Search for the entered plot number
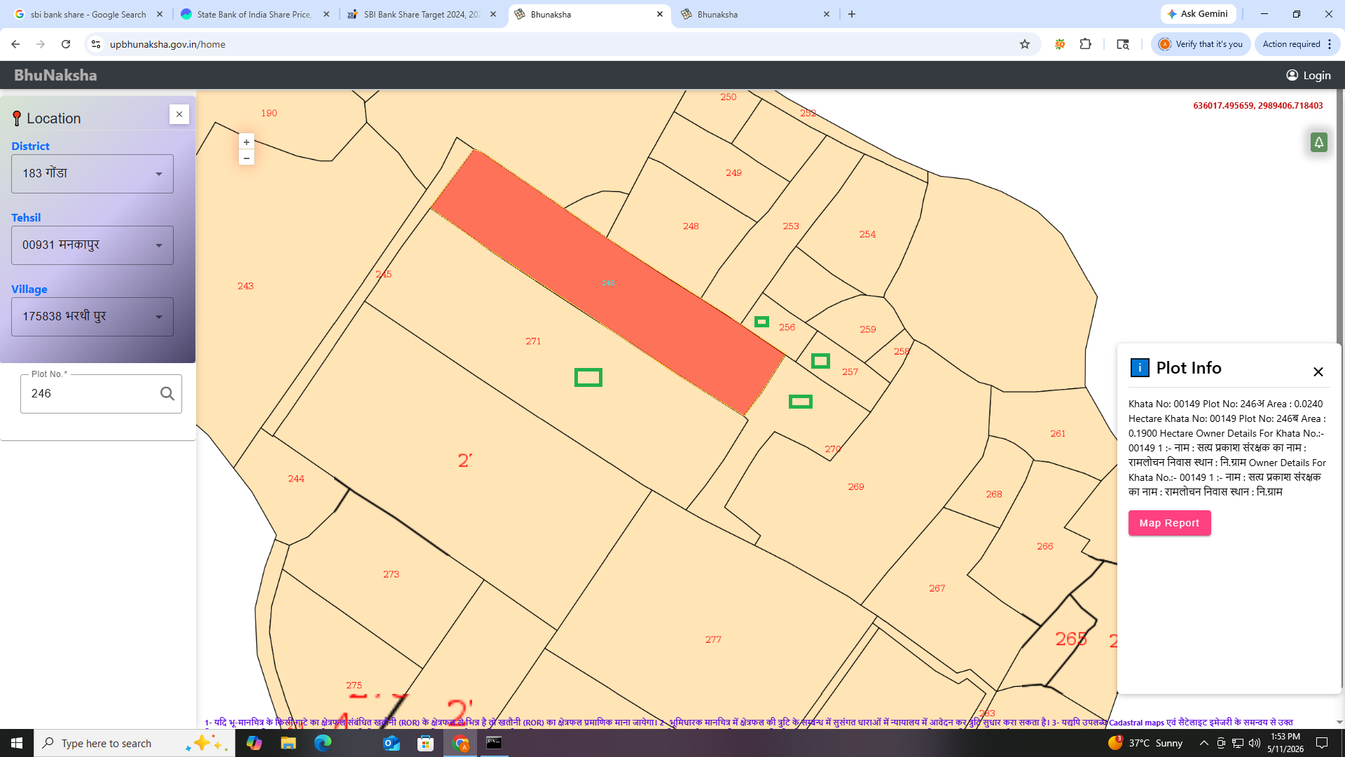Viewport: 1345px width, 757px height. 167,394
